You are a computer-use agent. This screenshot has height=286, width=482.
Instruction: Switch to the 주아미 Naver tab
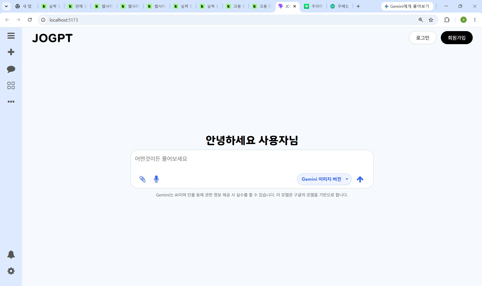click(x=314, y=6)
